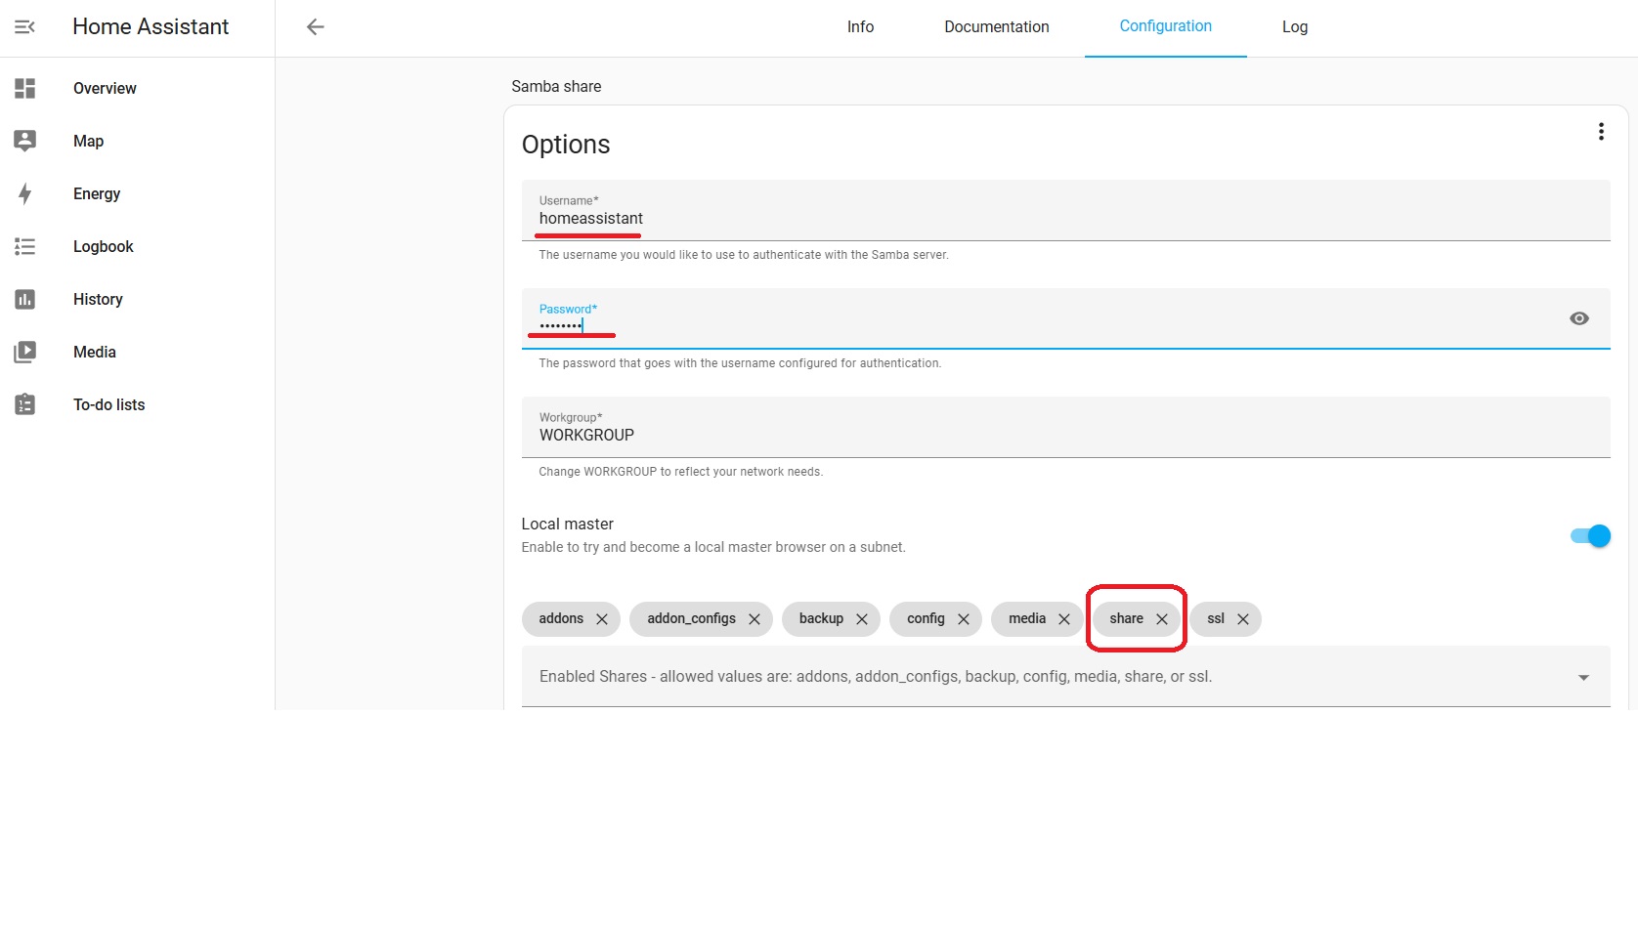
Task: Collapse the sidebar with the hamburger icon
Action: pos(24,27)
